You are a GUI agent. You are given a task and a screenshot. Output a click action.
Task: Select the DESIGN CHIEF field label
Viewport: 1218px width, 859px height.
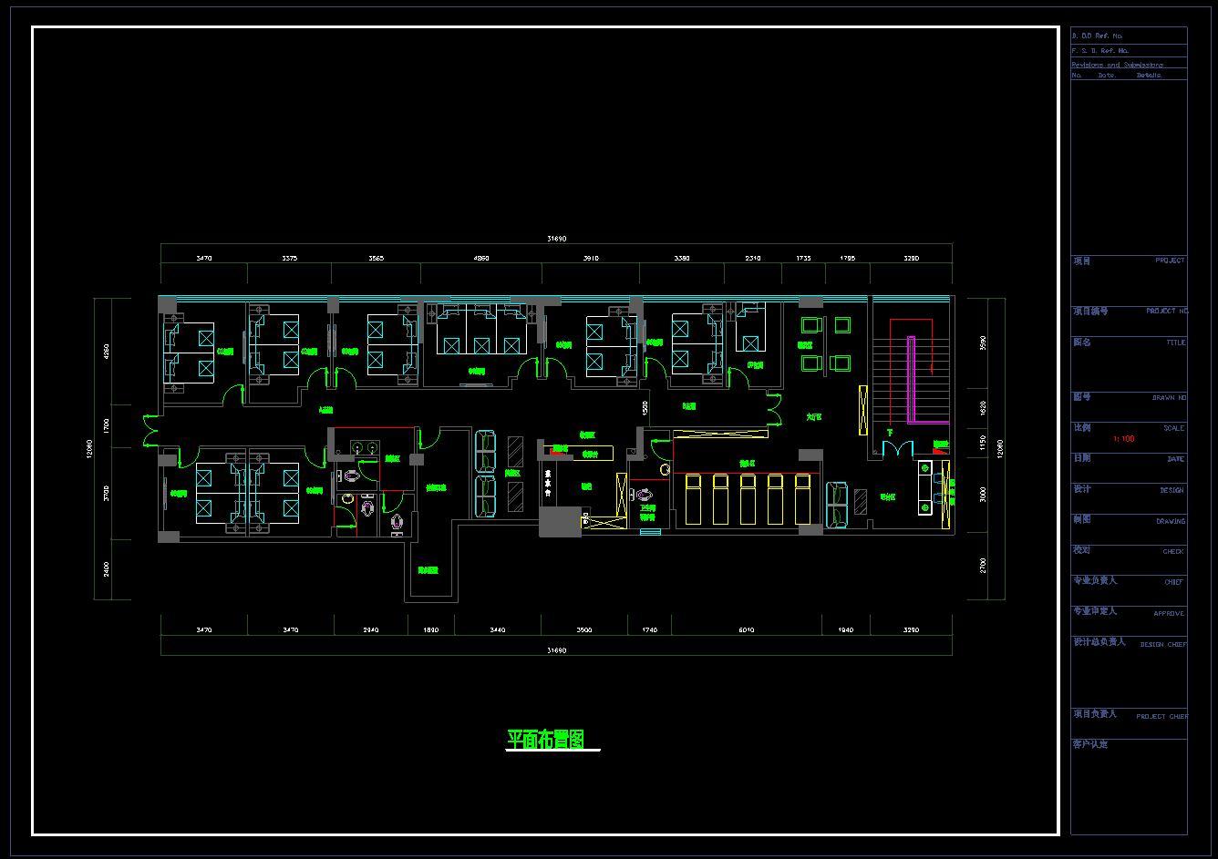coord(1163,644)
